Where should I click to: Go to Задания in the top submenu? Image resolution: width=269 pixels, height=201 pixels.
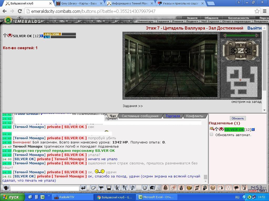[163, 21]
